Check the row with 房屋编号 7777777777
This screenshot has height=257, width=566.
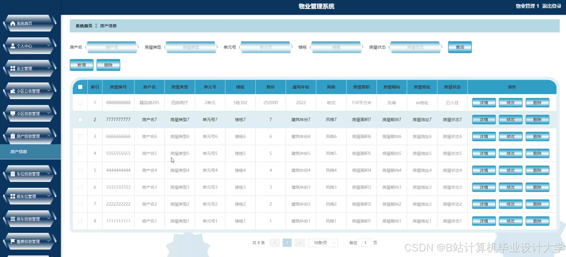(x=80, y=119)
